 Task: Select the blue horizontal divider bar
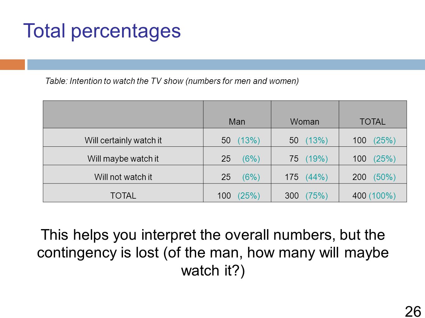click(226, 65)
